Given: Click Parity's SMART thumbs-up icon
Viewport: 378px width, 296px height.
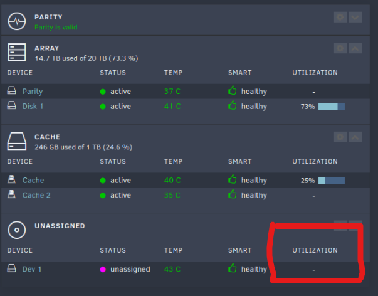Looking at the screenshot, I should (x=233, y=90).
